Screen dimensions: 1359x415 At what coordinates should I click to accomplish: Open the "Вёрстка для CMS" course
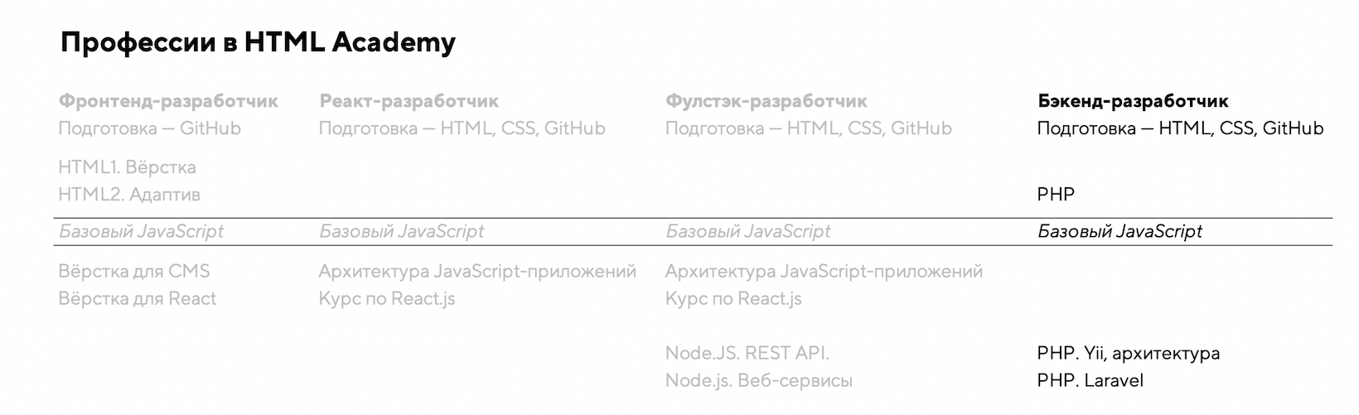pyautogui.click(x=133, y=271)
